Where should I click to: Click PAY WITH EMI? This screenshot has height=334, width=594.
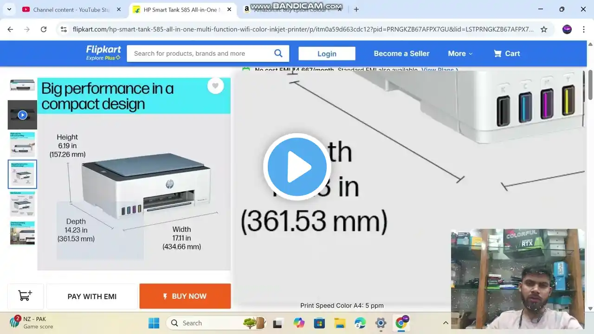pos(92,296)
